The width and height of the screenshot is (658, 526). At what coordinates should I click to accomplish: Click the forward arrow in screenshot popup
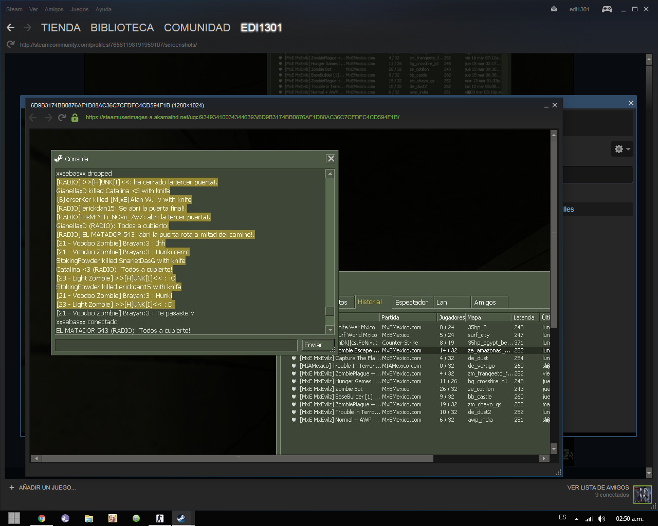click(x=48, y=118)
